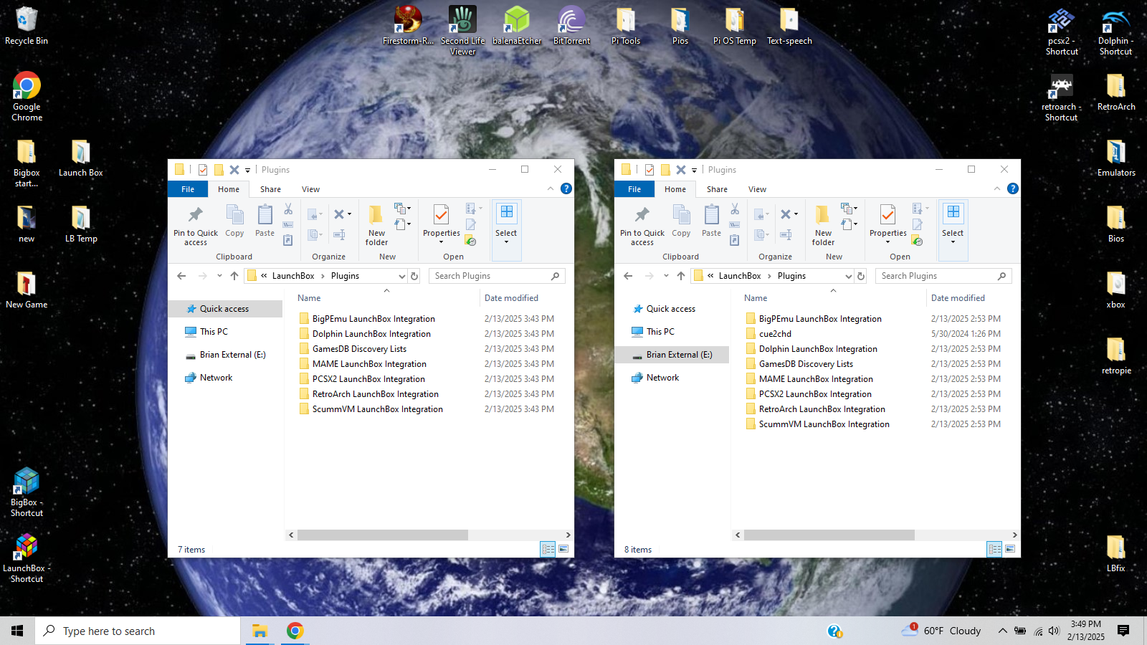Open the Recycle Bin desktop icon
The image size is (1147, 645).
pyautogui.click(x=27, y=25)
